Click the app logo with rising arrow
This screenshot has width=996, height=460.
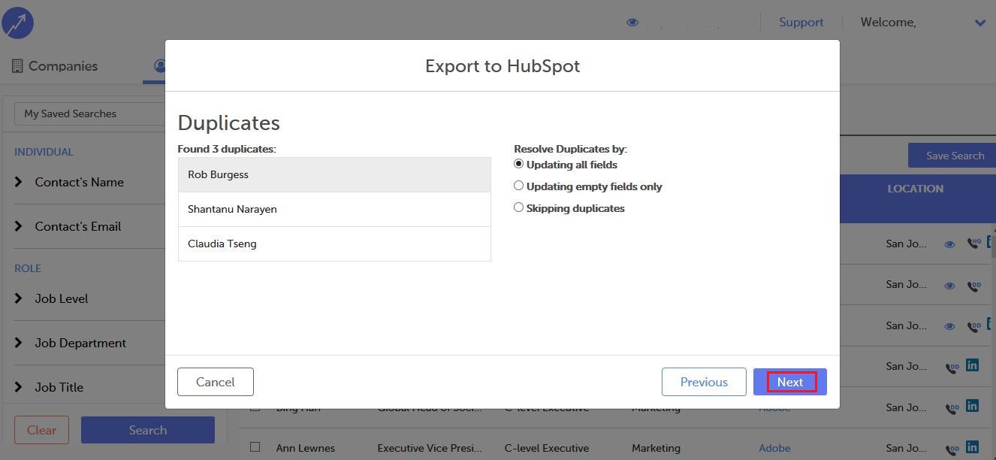click(18, 23)
